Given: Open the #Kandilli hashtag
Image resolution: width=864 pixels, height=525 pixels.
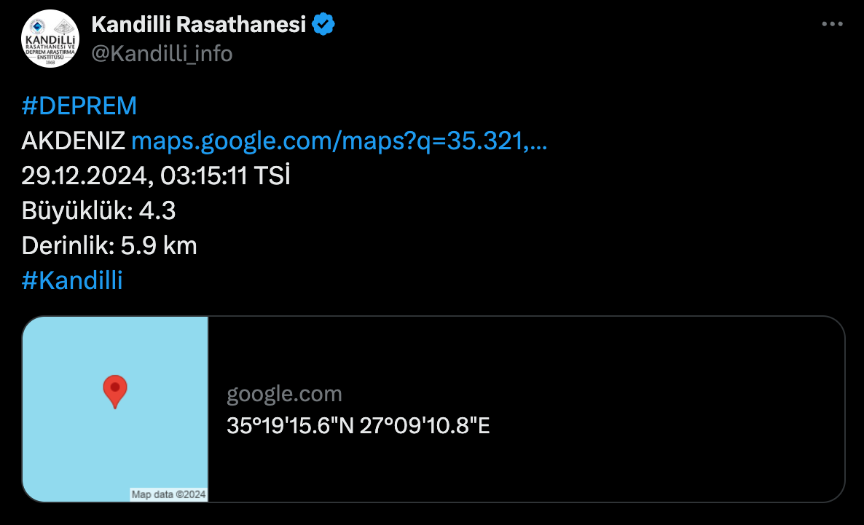Looking at the screenshot, I should tap(72, 281).
